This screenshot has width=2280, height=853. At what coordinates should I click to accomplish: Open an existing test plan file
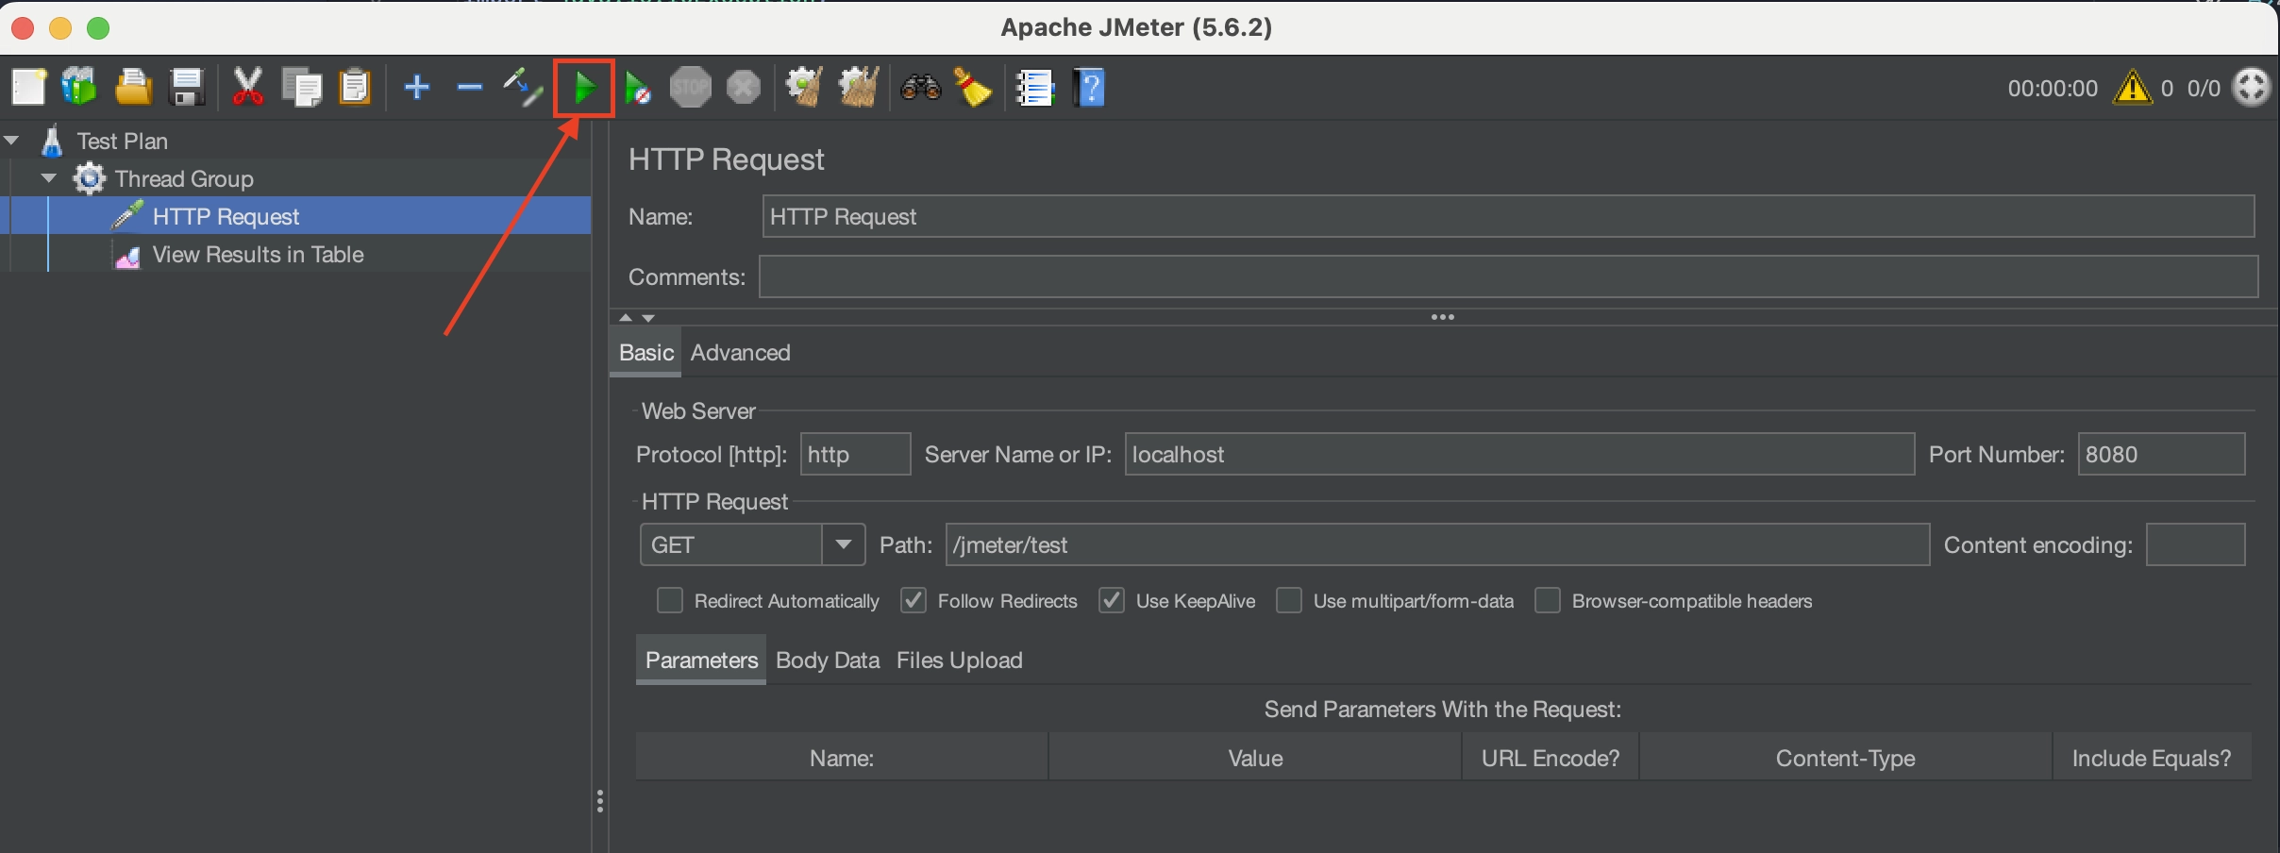pos(133,88)
